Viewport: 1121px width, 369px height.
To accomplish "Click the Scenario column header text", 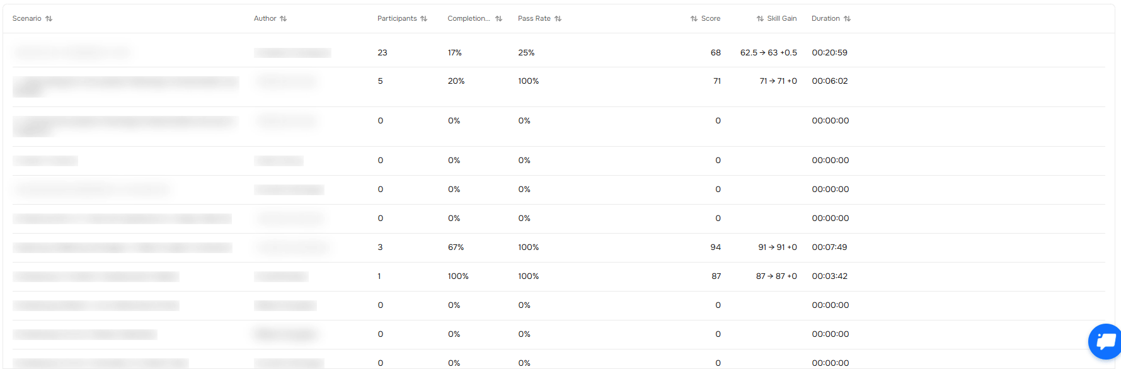I will (x=26, y=19).
